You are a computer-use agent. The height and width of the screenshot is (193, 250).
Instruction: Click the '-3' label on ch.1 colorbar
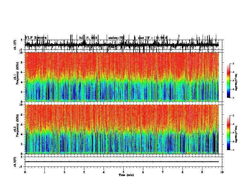[x=233, y=64]
